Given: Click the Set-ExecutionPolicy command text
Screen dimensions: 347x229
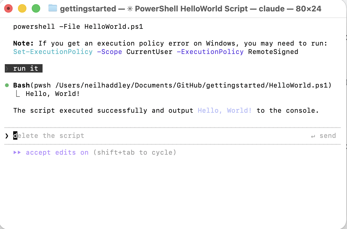Looking at the screenshot, I should (53, 52).
